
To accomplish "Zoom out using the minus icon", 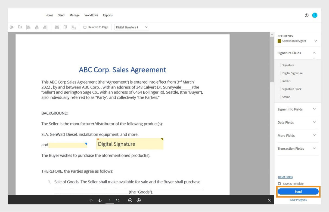I will 130,200.
